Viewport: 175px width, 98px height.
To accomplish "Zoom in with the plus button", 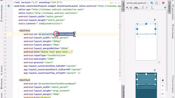I will pos(163,86).
